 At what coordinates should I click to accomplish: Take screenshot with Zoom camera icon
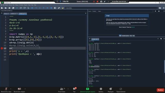point(101,2)
